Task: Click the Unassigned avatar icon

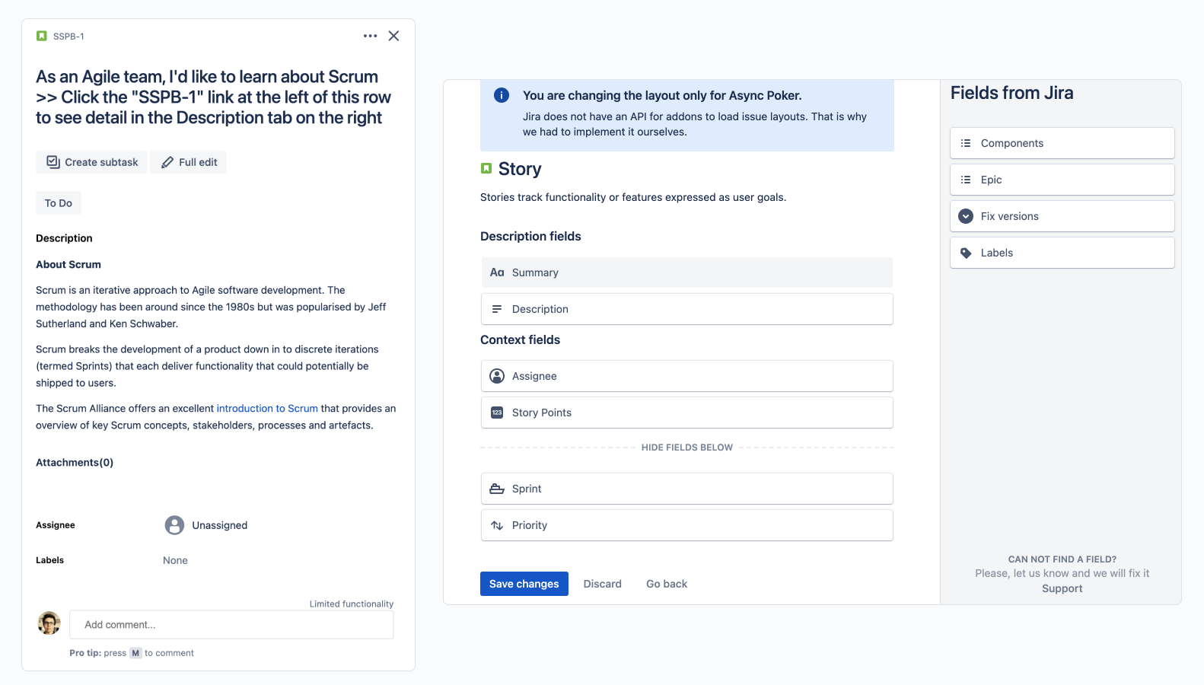Action: pyautogui.click(x=174, y=525)
